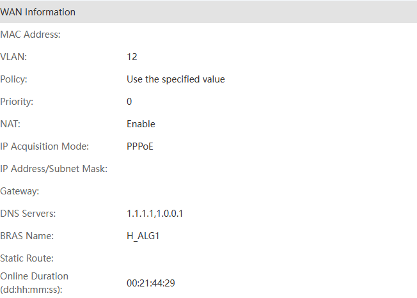Click the WAN Information section header

38,12
